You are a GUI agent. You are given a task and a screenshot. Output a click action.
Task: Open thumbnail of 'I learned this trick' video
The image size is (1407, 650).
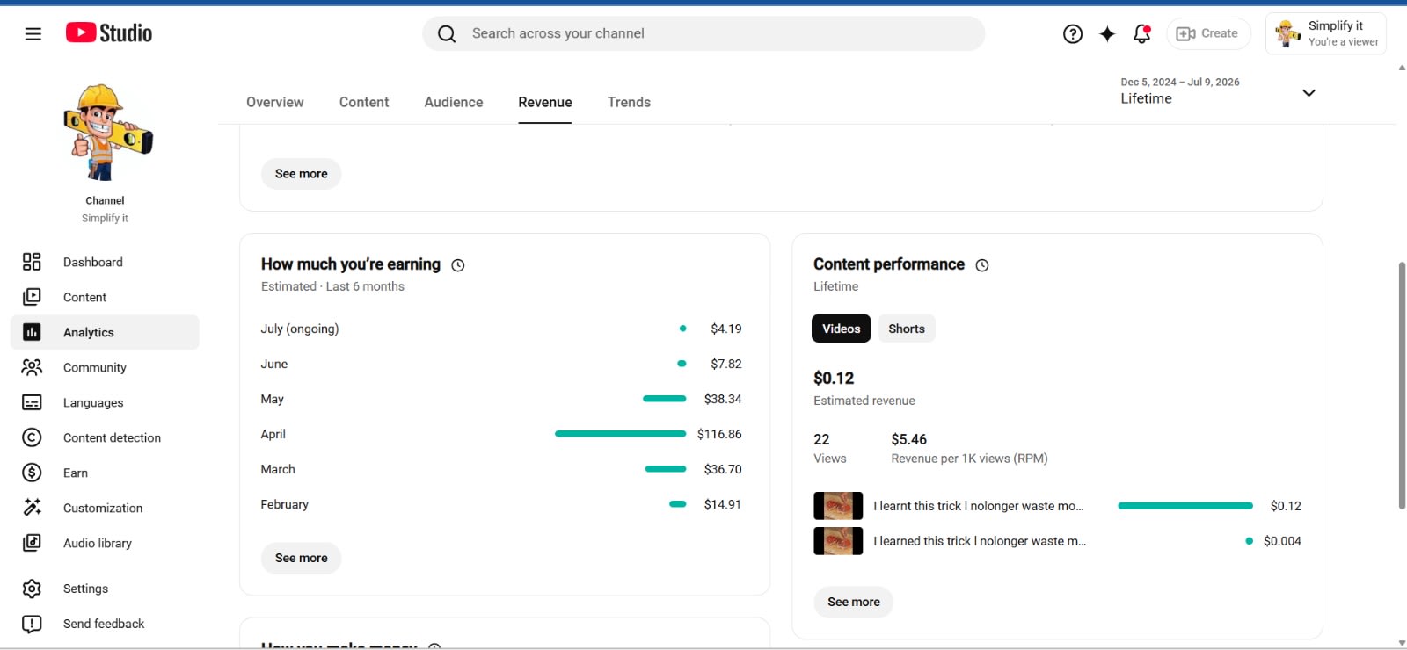pyautogui.click(x=838, y=541)
